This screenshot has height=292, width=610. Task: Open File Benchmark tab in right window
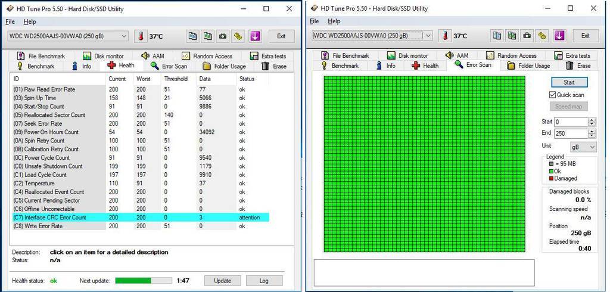[x=345, y=55]
